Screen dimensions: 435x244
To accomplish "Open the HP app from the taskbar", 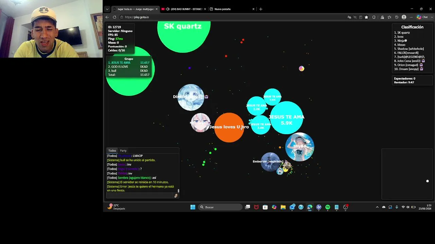I will [x=319, y=207].
